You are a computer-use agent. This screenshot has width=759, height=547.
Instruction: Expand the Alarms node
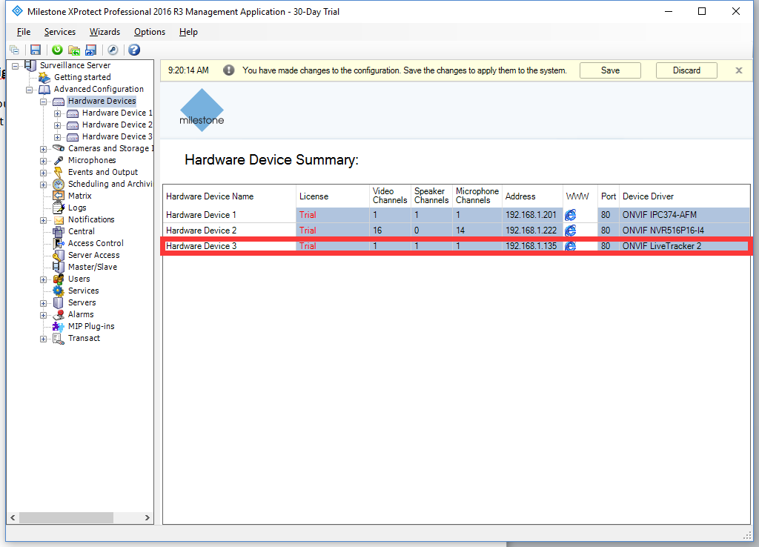pos(44,315)
